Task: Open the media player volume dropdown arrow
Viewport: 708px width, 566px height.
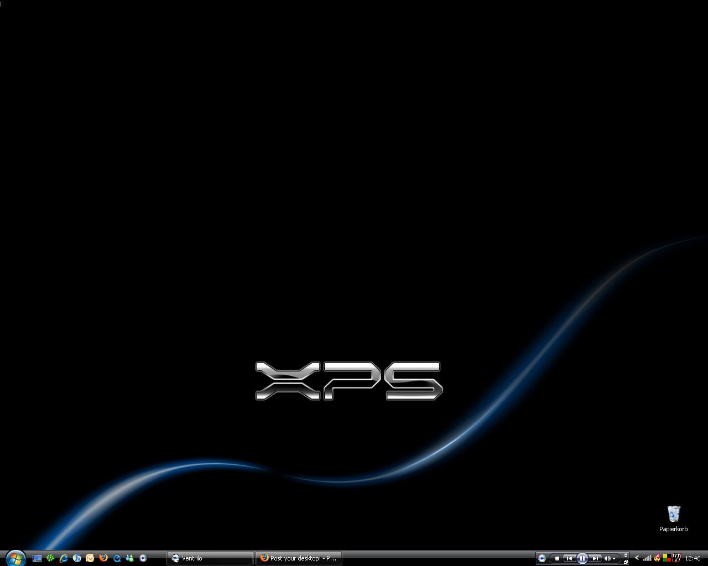Action: coord(614,559)
